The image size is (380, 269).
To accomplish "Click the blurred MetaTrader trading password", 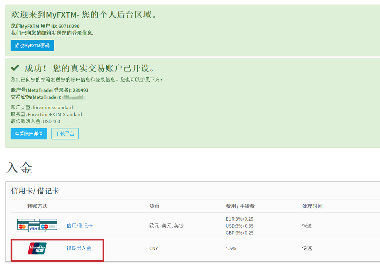I will tap(74, 97).
